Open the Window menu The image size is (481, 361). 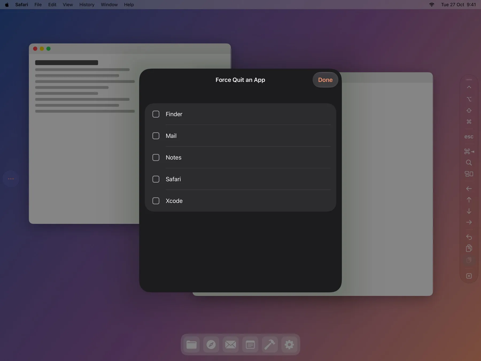point(109,5)
